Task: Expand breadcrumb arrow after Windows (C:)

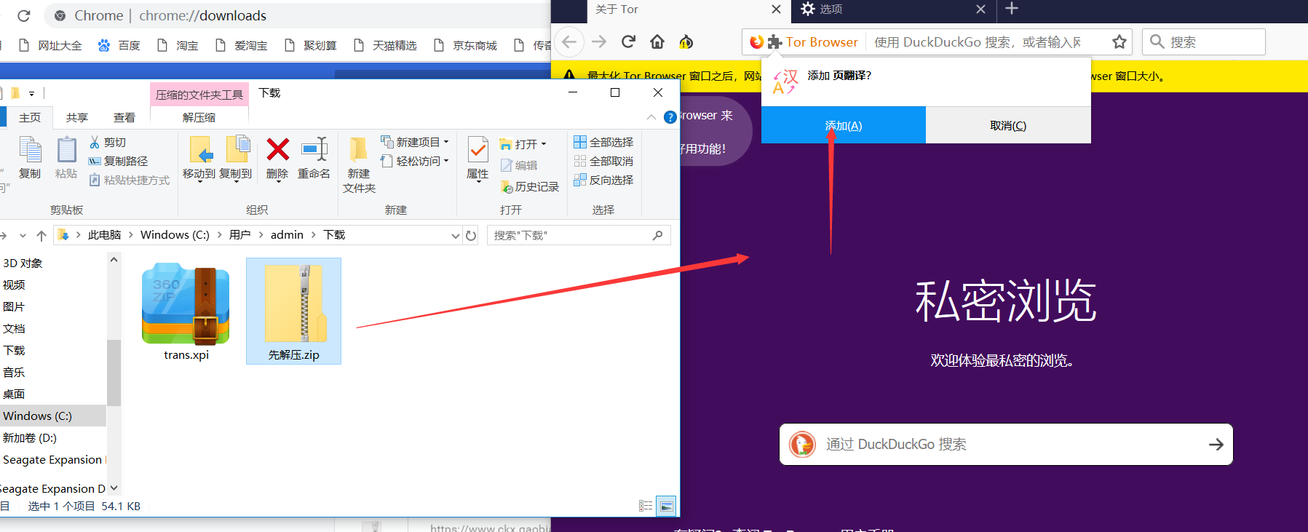Action: (220, 235)
